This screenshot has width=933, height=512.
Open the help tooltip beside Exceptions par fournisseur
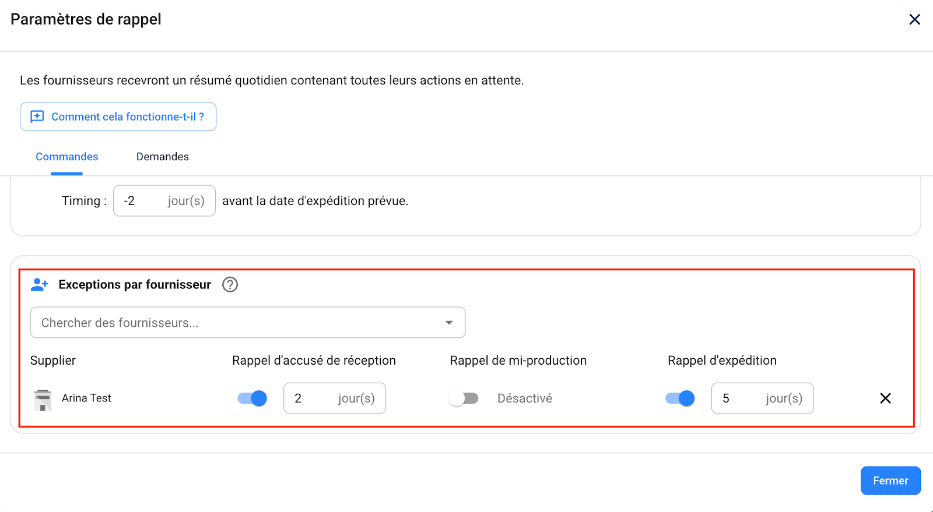[230, 285]
